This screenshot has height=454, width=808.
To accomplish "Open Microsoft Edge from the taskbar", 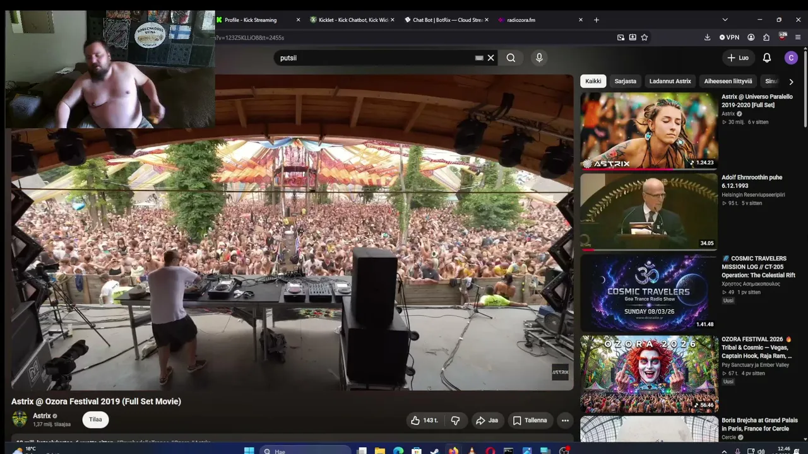I will coord(398,451).
